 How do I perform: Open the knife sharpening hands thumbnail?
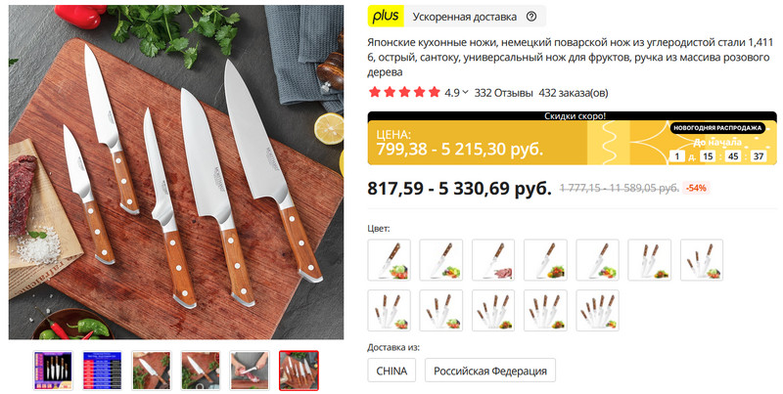pos(250,371)
